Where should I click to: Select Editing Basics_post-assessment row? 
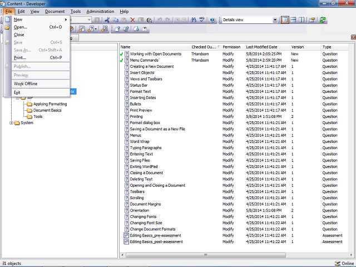click(234, 242)
